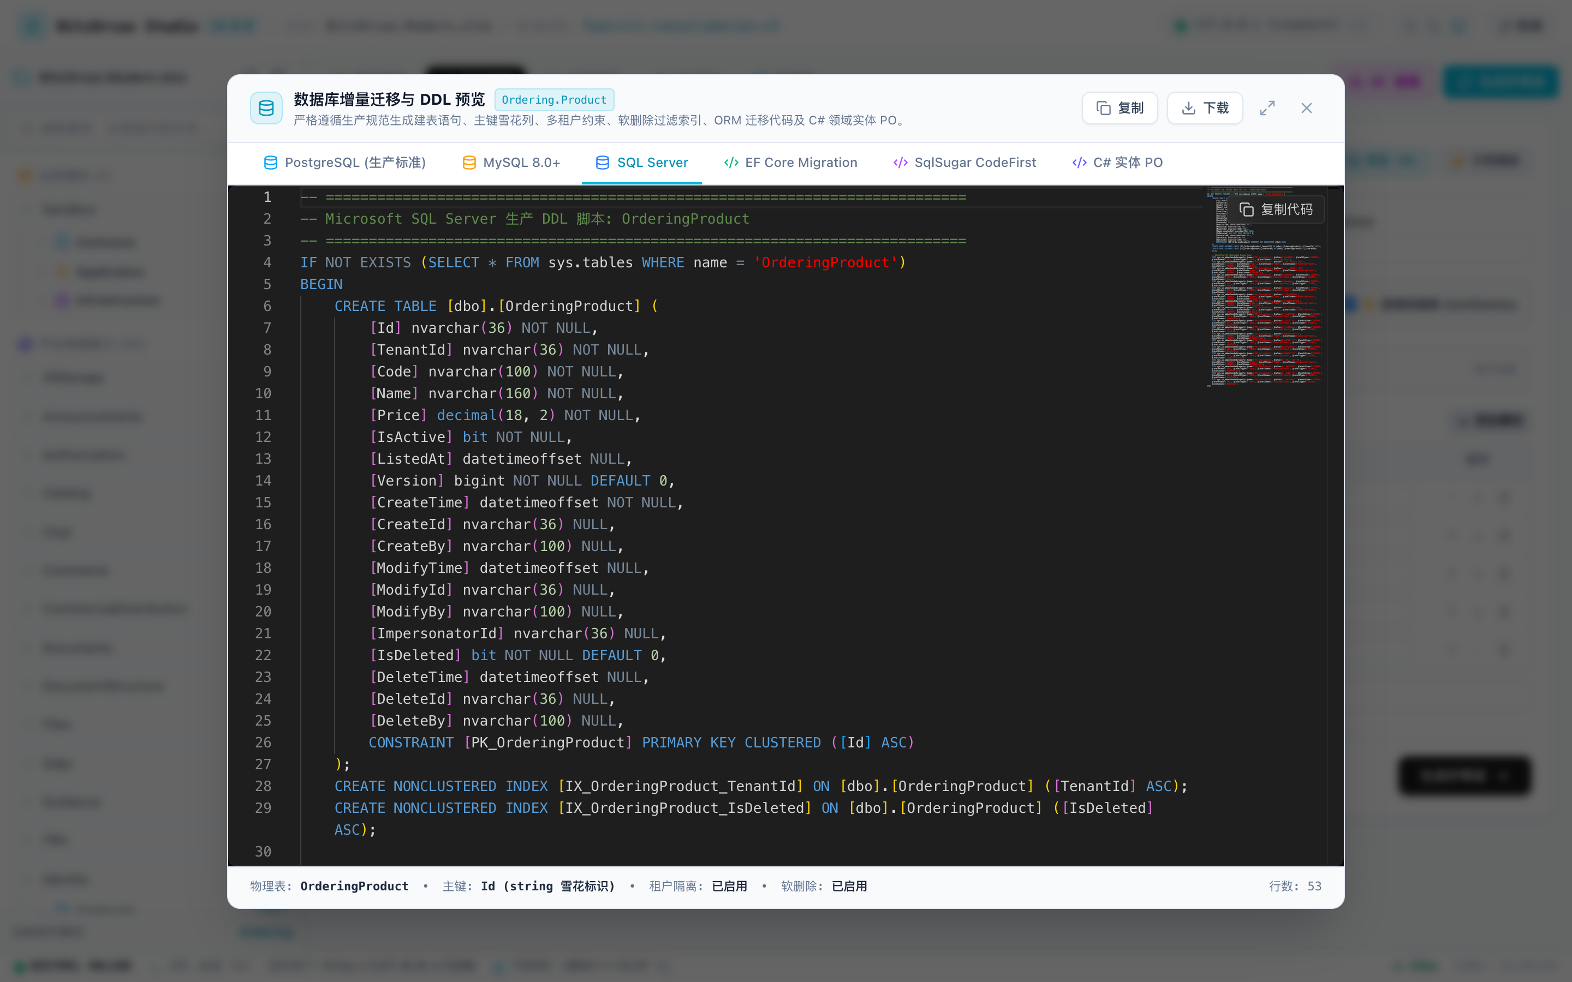
Task: Click the index name IX_OrderingProduct_TenantId
Action: click(681, 787)
